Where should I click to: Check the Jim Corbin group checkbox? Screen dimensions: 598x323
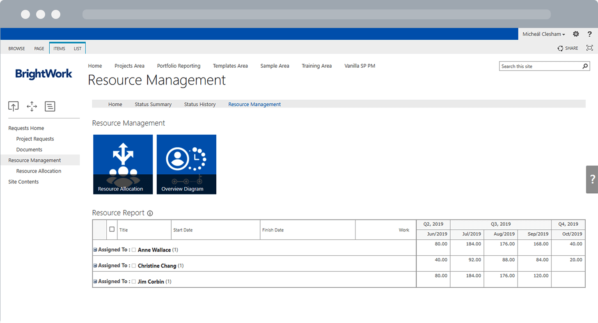(x=134, y=282)
